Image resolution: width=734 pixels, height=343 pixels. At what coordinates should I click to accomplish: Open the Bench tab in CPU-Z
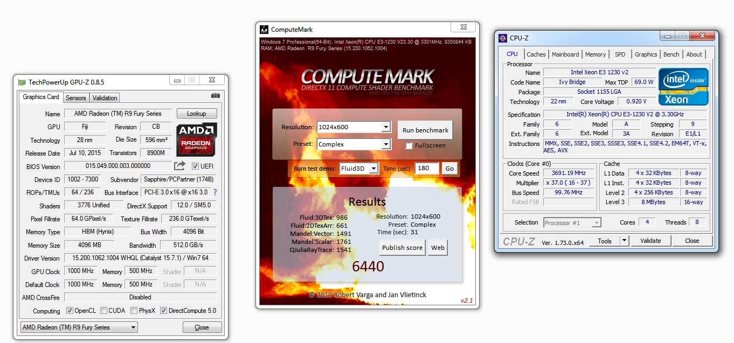point(671,54)
